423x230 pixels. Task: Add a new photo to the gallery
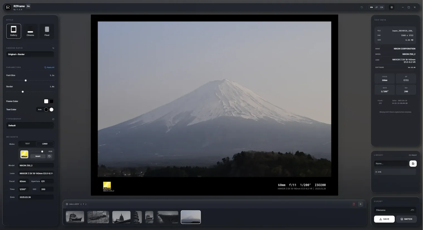point(360,204)
